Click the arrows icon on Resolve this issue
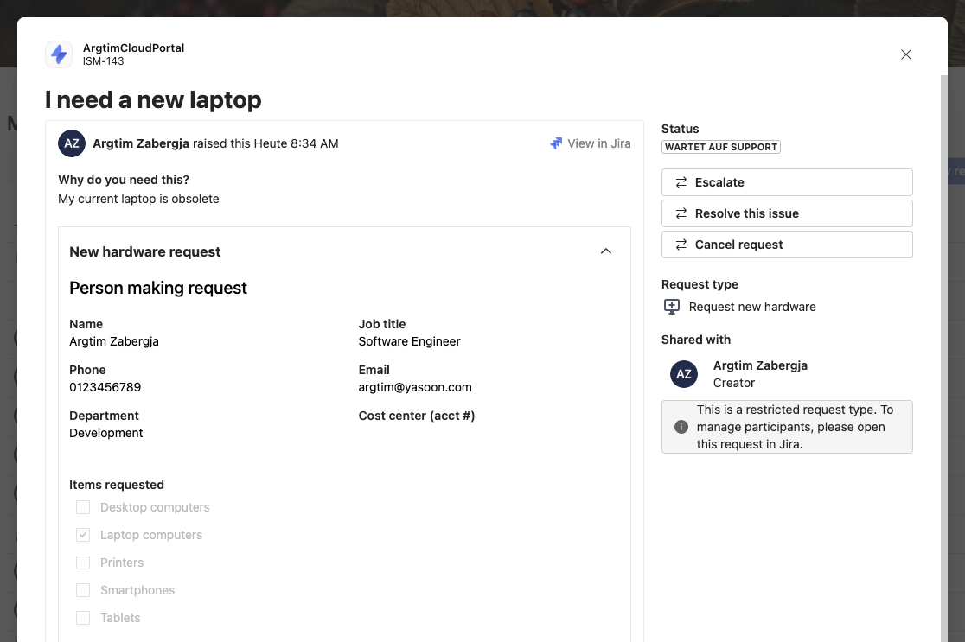This screenshot has width=965, height=642. (681, 213)
